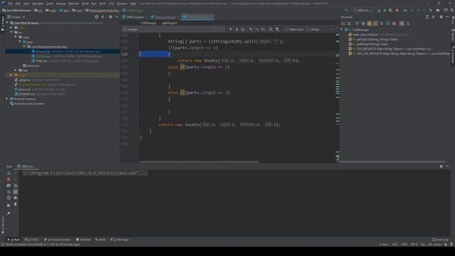Go to previous occurrence with the up arrow

(x=230, y=29)
